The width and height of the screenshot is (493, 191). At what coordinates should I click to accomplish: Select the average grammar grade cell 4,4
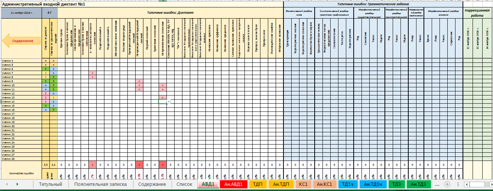tap(53, 165)
